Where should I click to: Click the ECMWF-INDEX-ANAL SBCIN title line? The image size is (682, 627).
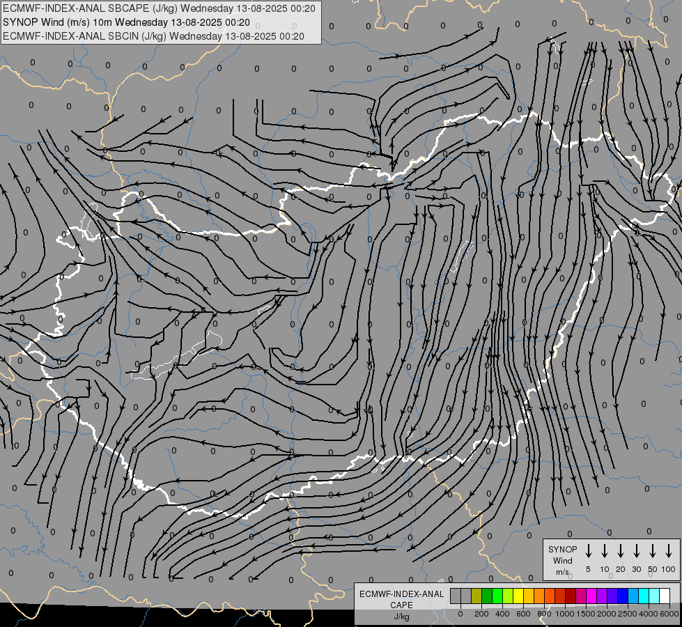(153, 36)
